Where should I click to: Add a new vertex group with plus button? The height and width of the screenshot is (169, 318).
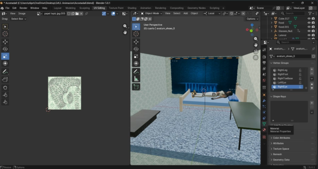312,70
